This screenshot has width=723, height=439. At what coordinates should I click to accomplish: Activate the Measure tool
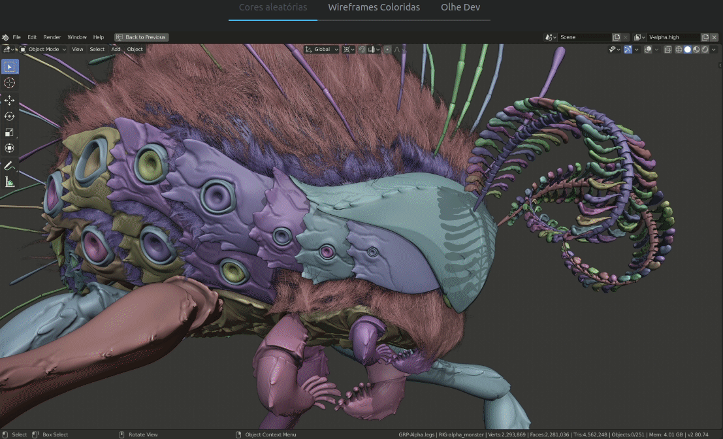tap(8, 182)
